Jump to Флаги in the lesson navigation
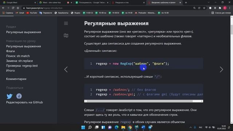 coord(11,51)
